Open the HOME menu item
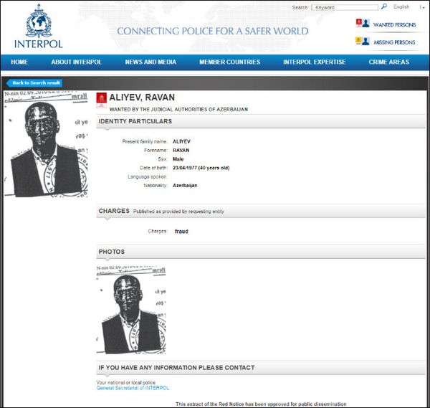 (19, 62)
